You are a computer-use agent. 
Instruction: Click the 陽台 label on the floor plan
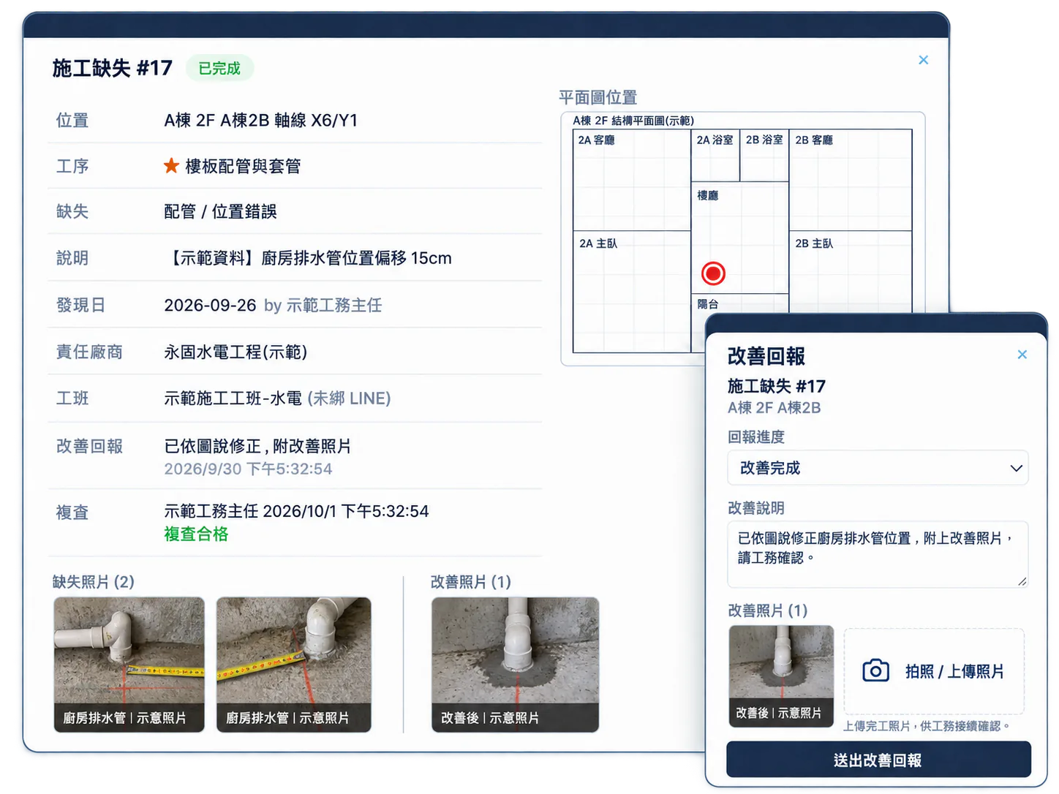coord(708,304)
